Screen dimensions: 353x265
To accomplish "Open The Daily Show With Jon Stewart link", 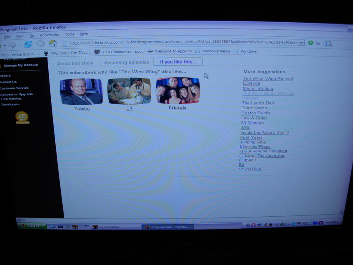I will click(268, 96).
